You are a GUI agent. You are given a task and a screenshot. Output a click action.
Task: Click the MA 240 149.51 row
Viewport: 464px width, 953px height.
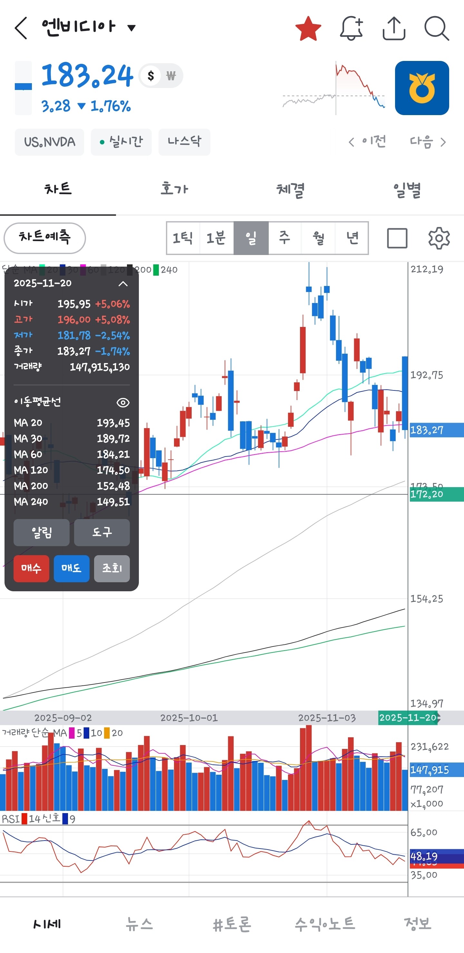tap(72, 502)
